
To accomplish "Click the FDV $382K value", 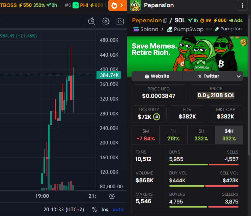I will tap(187, 116).
